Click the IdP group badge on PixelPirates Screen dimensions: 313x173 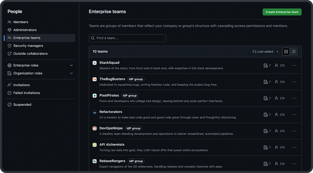pyautogui.click(x=130, y=95)
